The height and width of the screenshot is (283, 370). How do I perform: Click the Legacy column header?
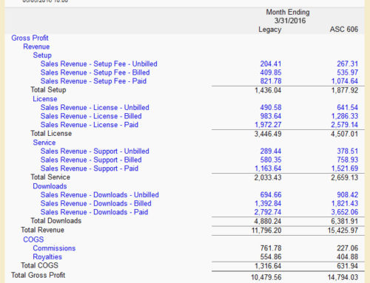pyautogui.click(x=270, y=30)
